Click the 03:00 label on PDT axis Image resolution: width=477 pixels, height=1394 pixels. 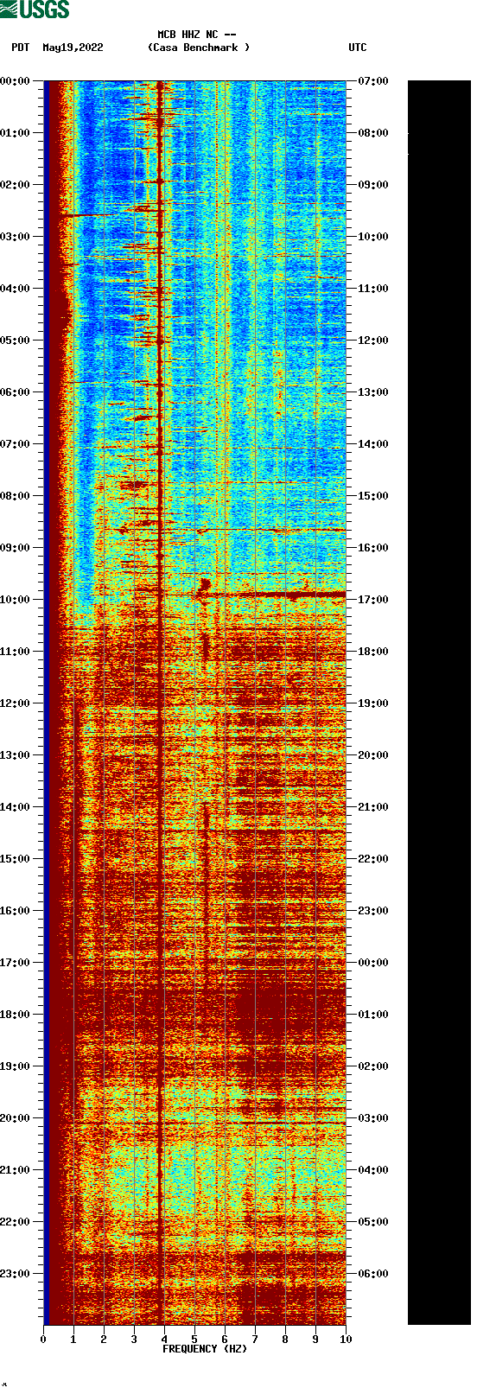15,237
